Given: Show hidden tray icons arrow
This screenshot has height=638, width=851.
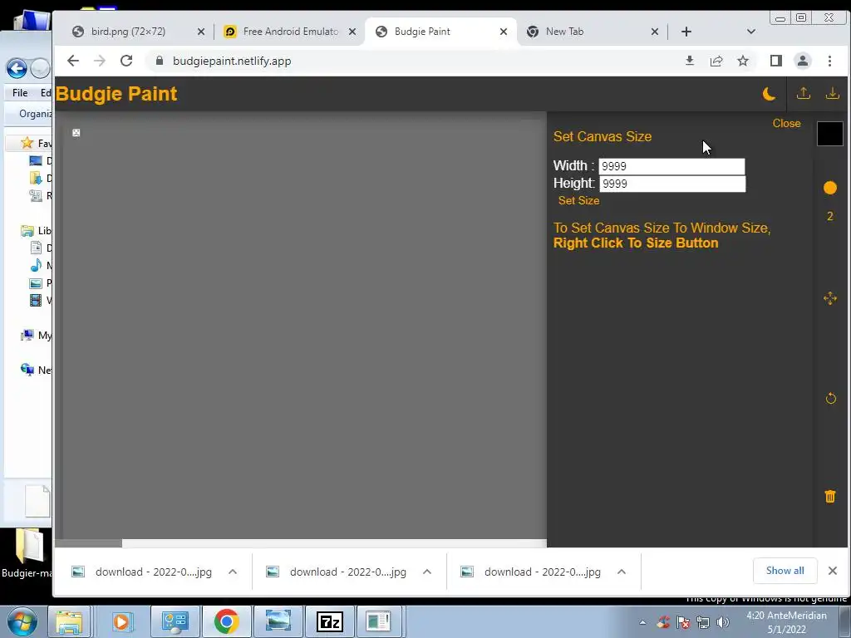Looking at the screenshot, I should pos(642,622).
